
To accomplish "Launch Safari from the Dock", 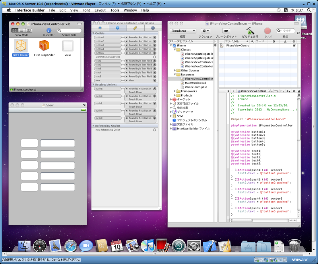I will (x=71, y=246).
